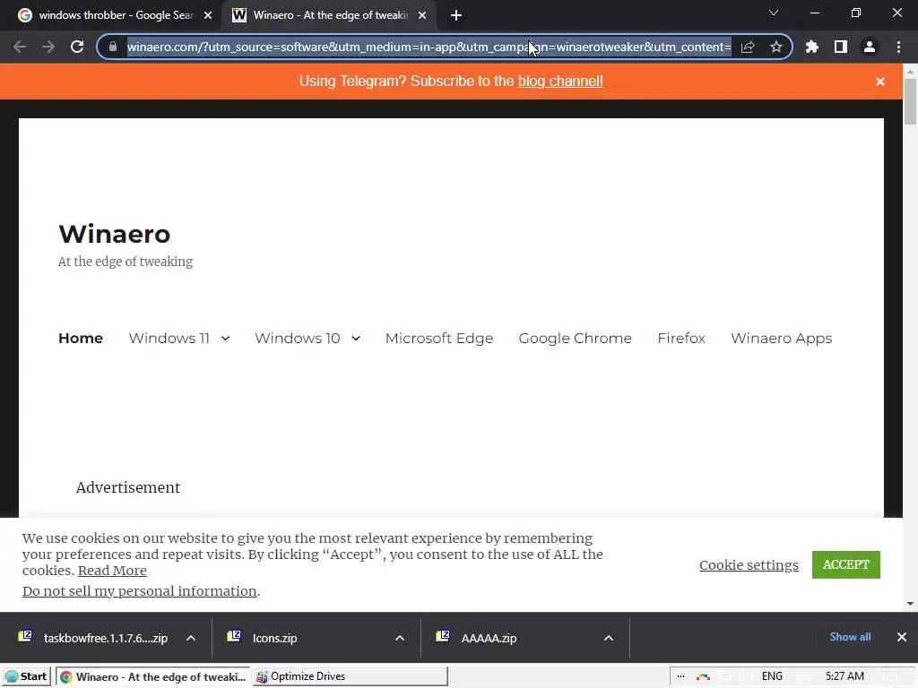Expand the Windows 10 submenu chevron

click(x=356, y=339)
